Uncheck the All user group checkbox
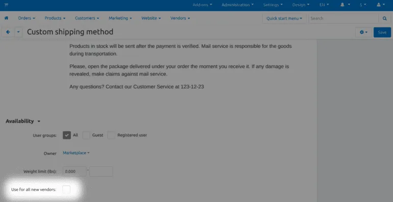 (x=67, y=135)
